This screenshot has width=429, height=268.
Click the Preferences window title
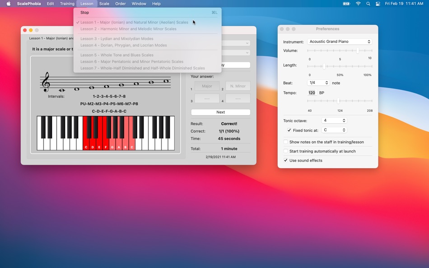click(x=327, y=29)
